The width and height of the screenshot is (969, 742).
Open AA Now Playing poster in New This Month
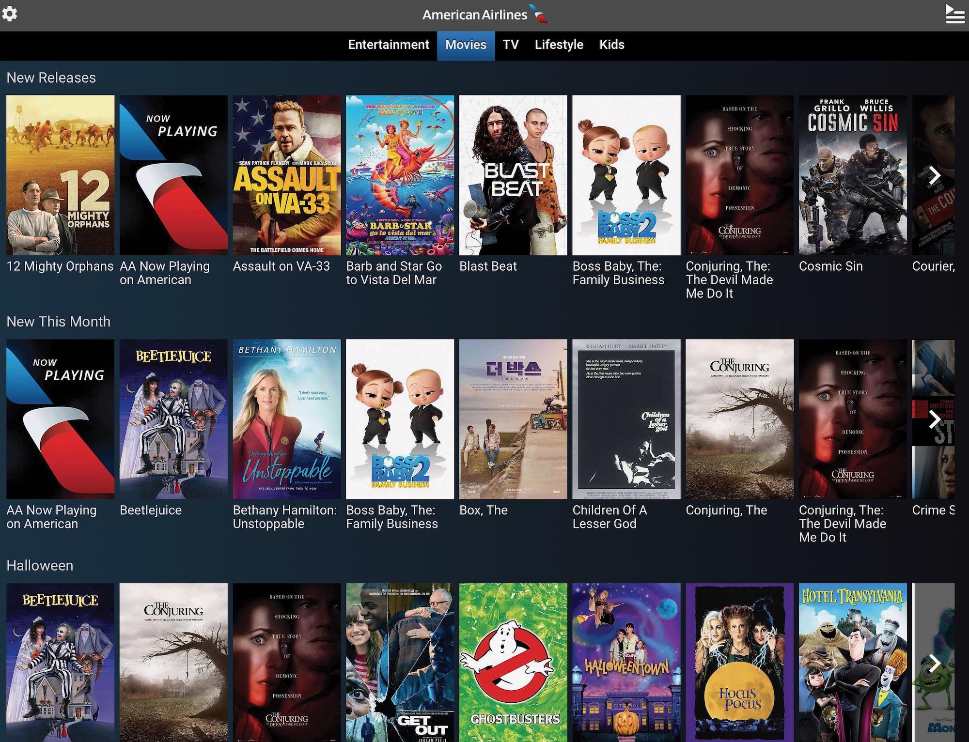pyautogui.click(x=61, y=419)
